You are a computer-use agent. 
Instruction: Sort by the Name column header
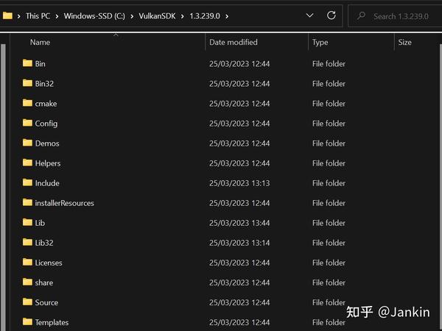tap(40, 42)
